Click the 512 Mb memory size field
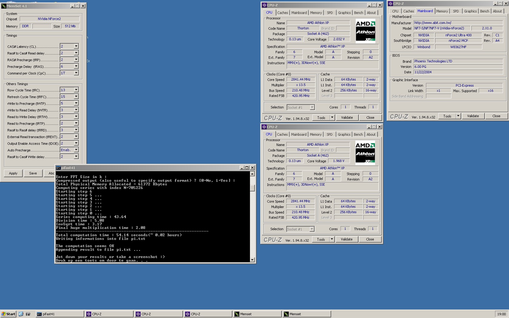The image size is (509, 318). 70,26
